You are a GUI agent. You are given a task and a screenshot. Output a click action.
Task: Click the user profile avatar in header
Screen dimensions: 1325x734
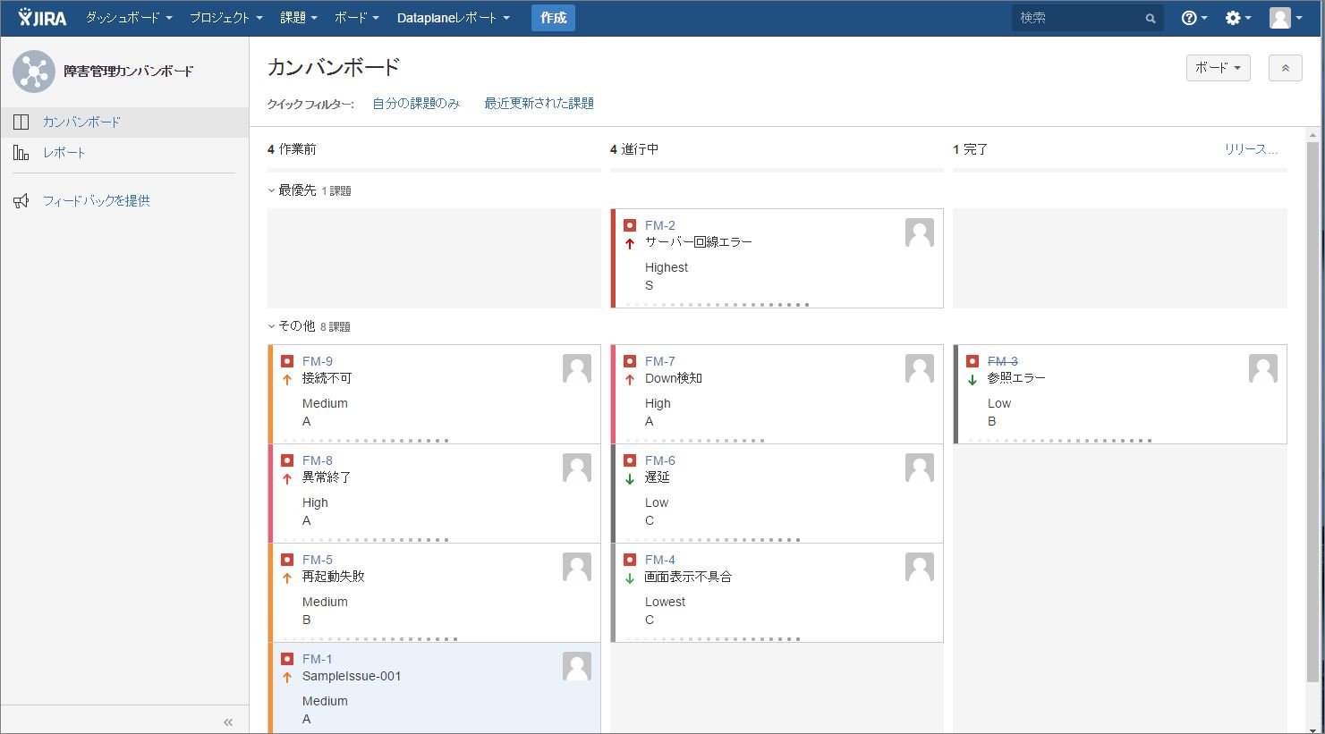pyautogui.click(x=1280, y=18)
